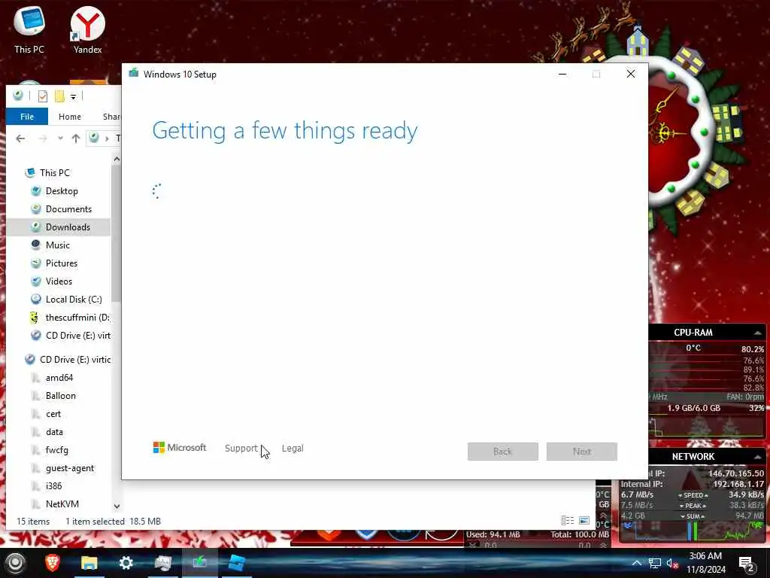Click Windows 10 Setup title bar icon
770x578 pixels.
[134, 74]
